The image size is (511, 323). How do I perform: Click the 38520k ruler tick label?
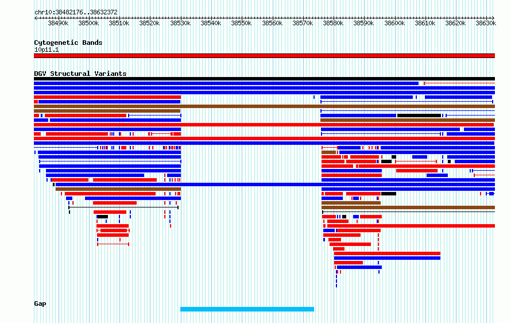pyautogui.click(x=150, y=23)
